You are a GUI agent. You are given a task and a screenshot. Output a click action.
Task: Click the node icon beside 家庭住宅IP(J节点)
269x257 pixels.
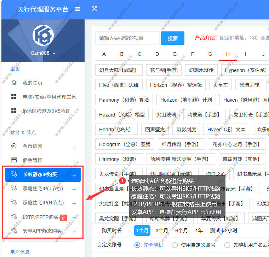[x=14, y=189]
